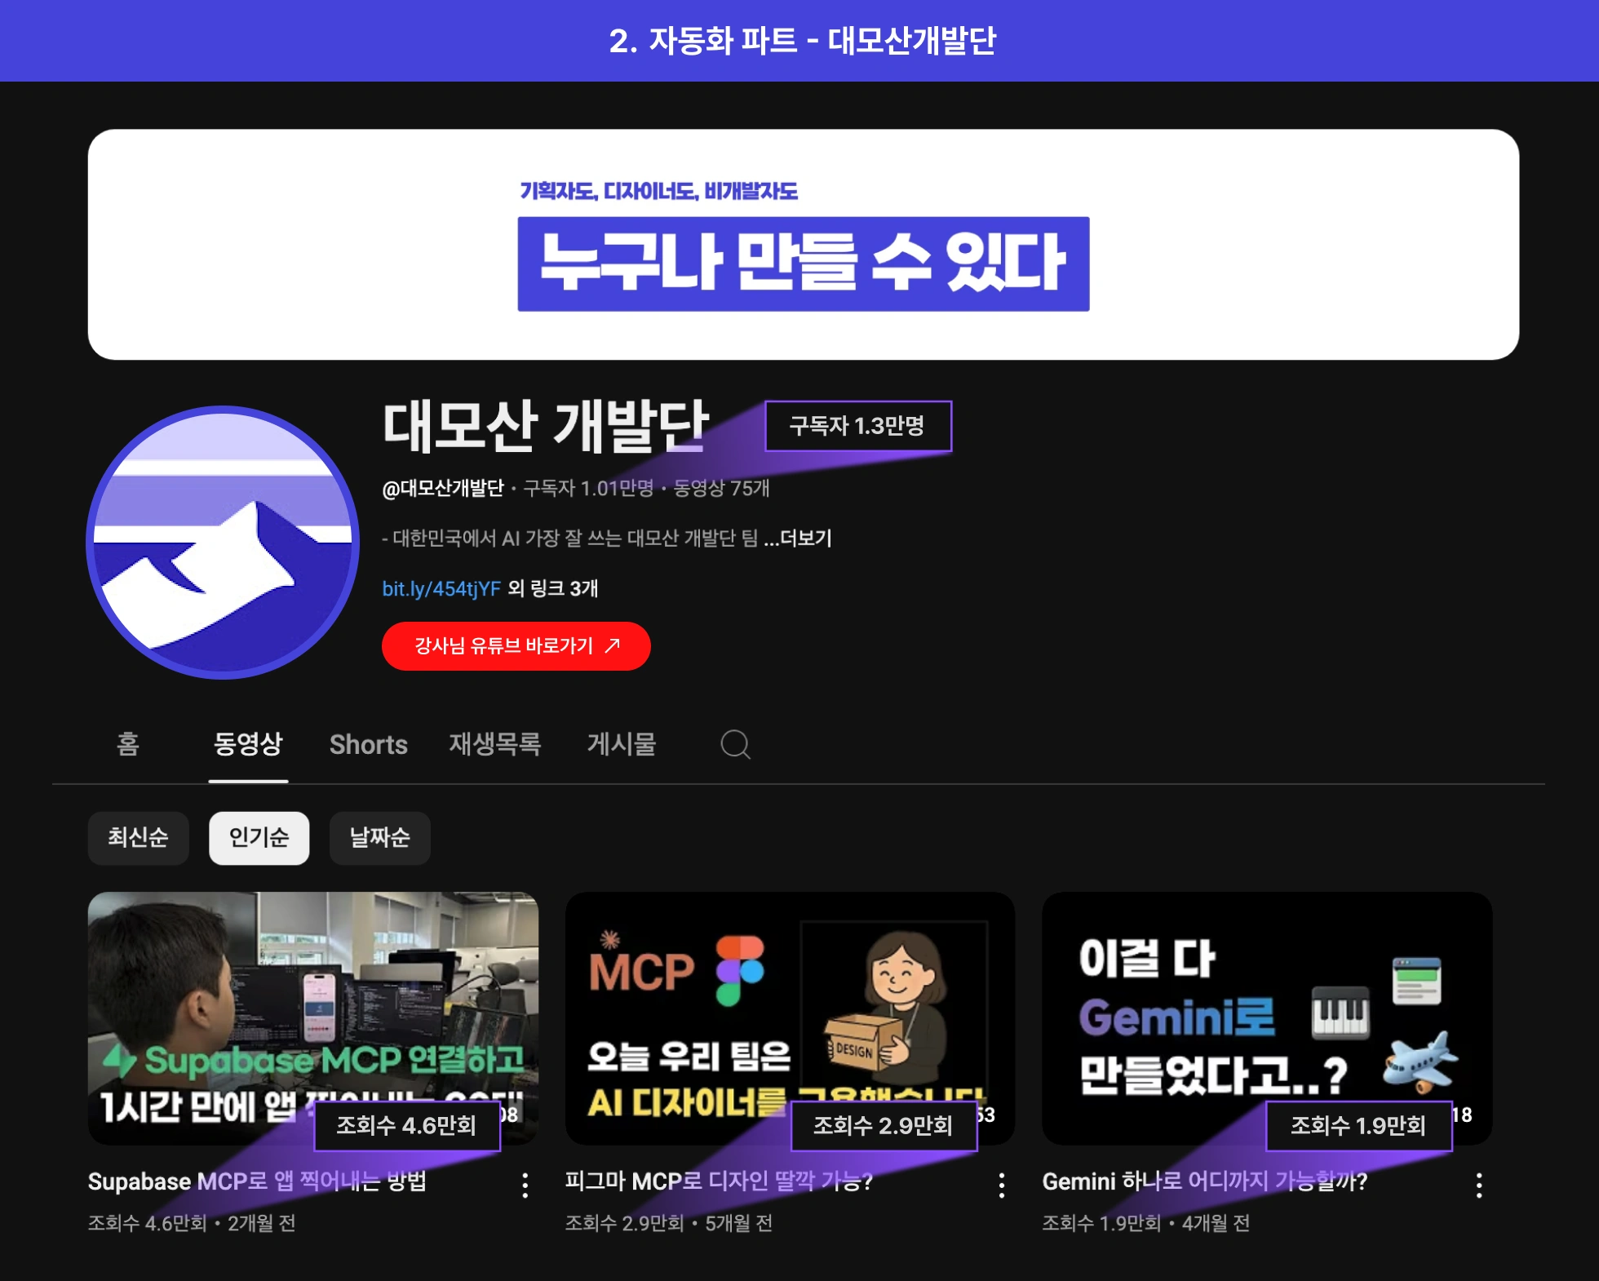The height and width of the screenshot is (1281, 1599).
Task: Click title 피그마 MCP로 디자인 딸깍 가능?
Action: click(719, 1181)
